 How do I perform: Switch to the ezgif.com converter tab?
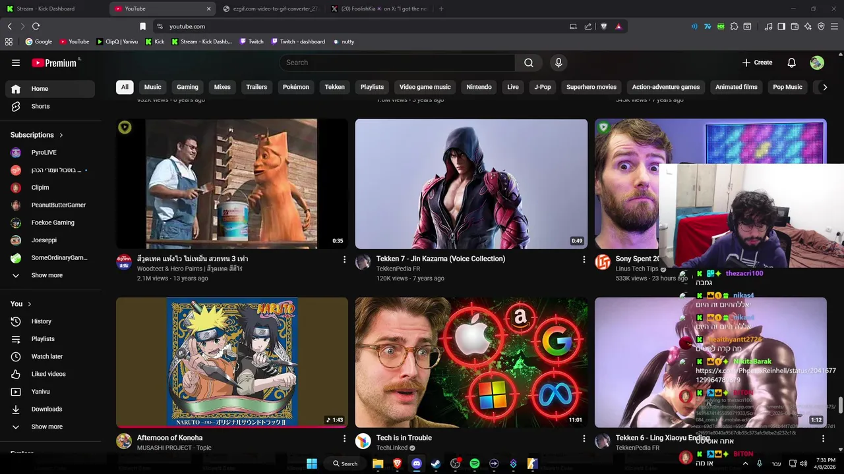[270, 9]
